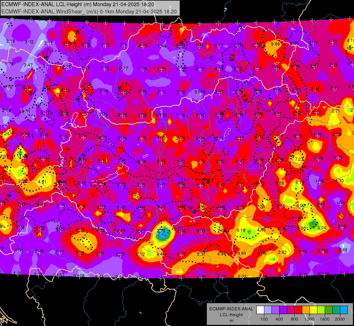Click the LCL-Height title line in header

pyautogui.click(x=78, y=4)
